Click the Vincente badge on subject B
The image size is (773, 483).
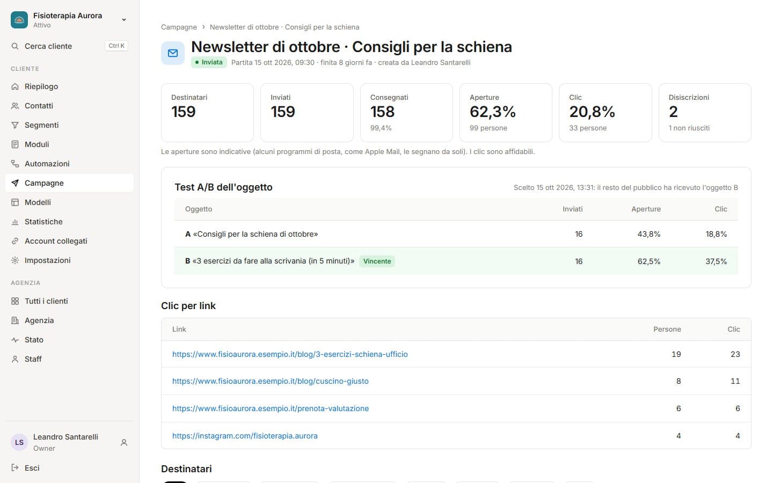(377, 261)
